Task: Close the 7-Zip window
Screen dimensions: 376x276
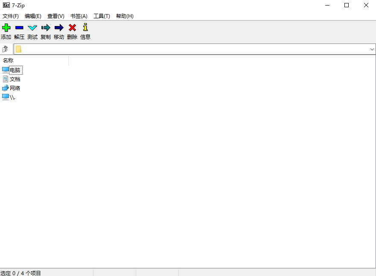Action: coord(366,5)
